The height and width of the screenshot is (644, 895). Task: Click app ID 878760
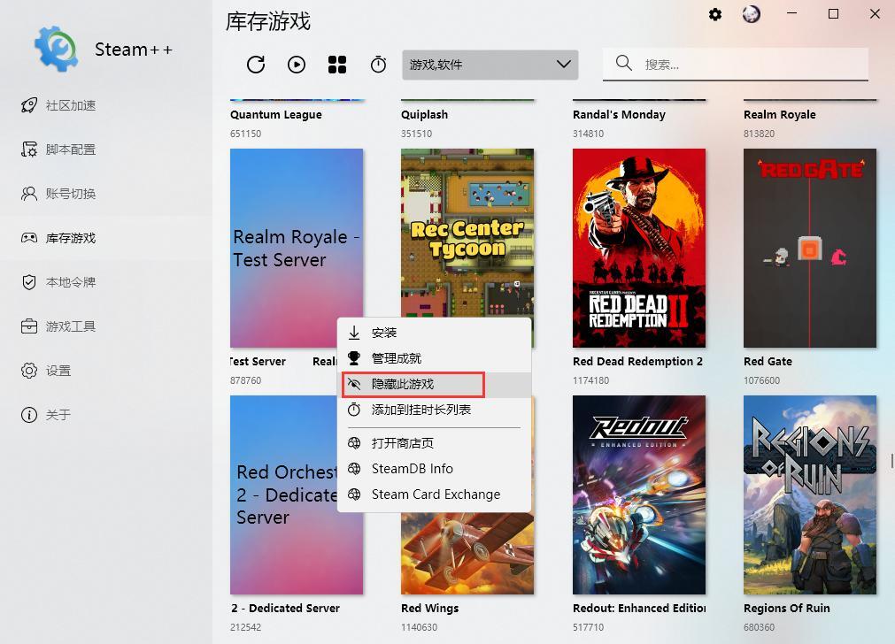[245, 380]
